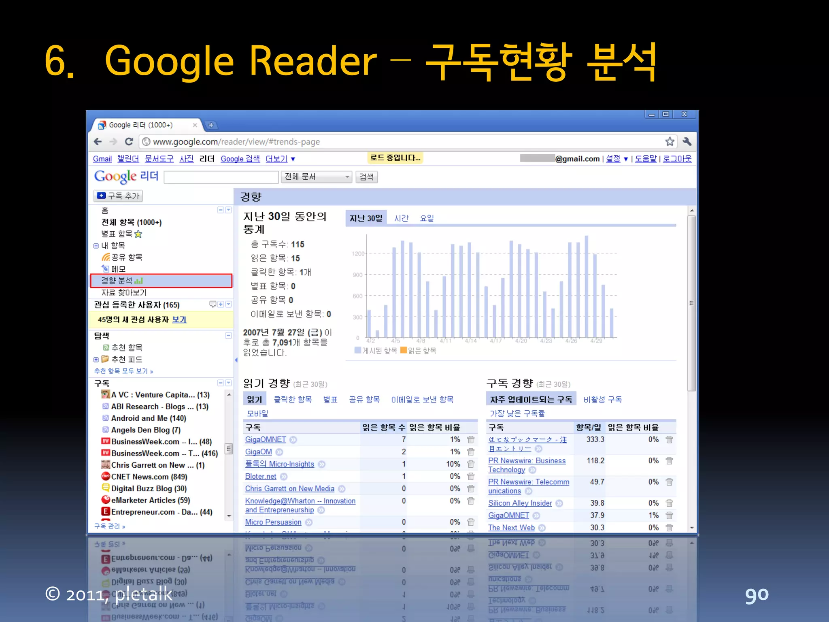The width and height of the screenshot is (829, 622).
Task: Select the 지난 30일 tab
Action: click(x=366, y=218)
